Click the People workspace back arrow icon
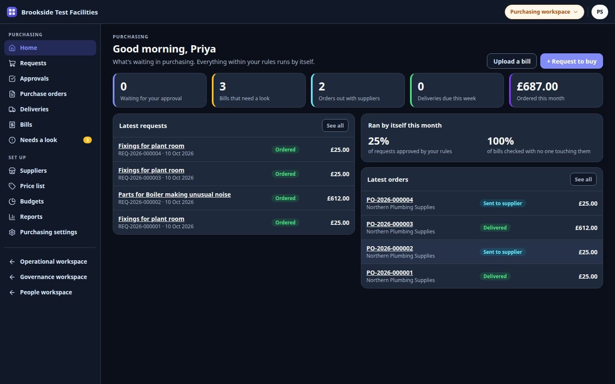Image resolution: width=615 pixels, height=384 pixels. coord(12,292)
